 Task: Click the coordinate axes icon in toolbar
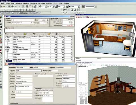24,7
